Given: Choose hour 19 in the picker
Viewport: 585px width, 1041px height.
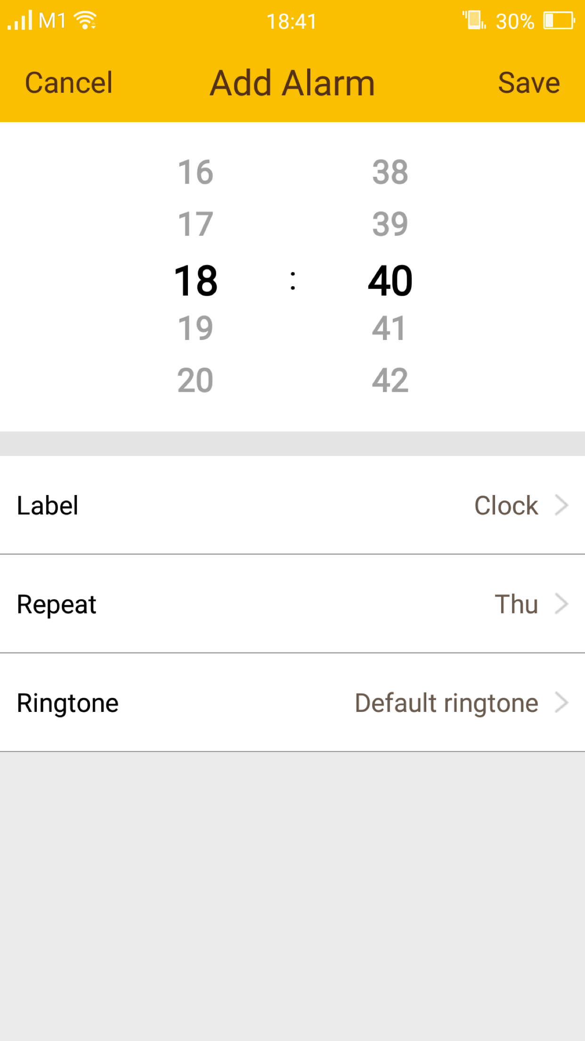Looking at the screenshot, I should point(195,328).
